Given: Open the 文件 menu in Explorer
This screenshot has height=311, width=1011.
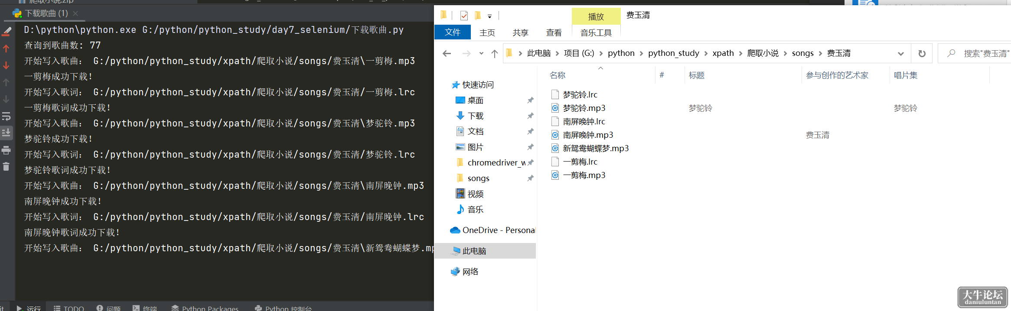Looking at the screenshot, I should tap(453, 32).
